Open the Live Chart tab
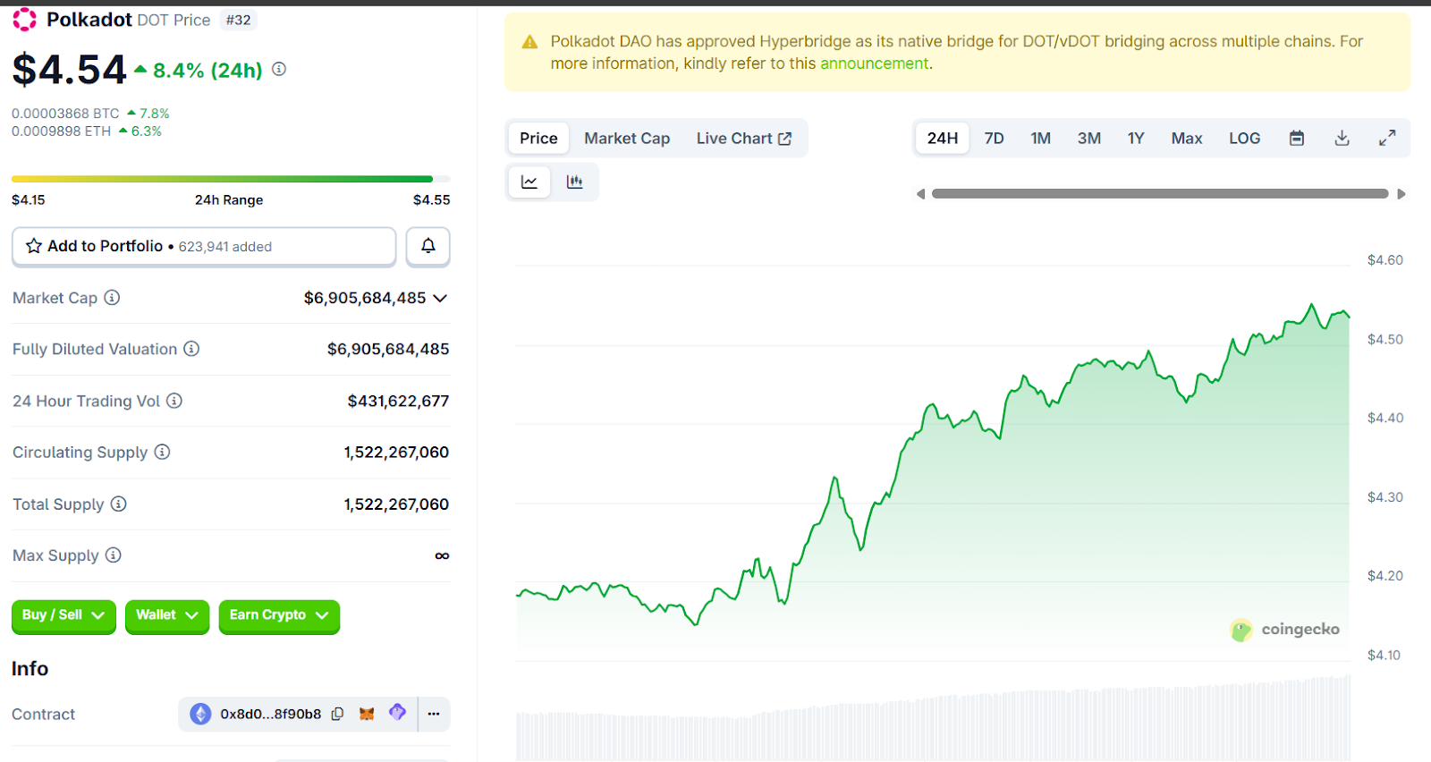Screen dimensions: 1431x762 point(743,139)
